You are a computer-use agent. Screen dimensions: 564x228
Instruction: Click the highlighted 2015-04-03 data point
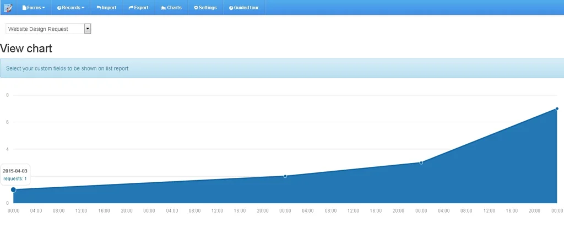click(x=13, y=189)
